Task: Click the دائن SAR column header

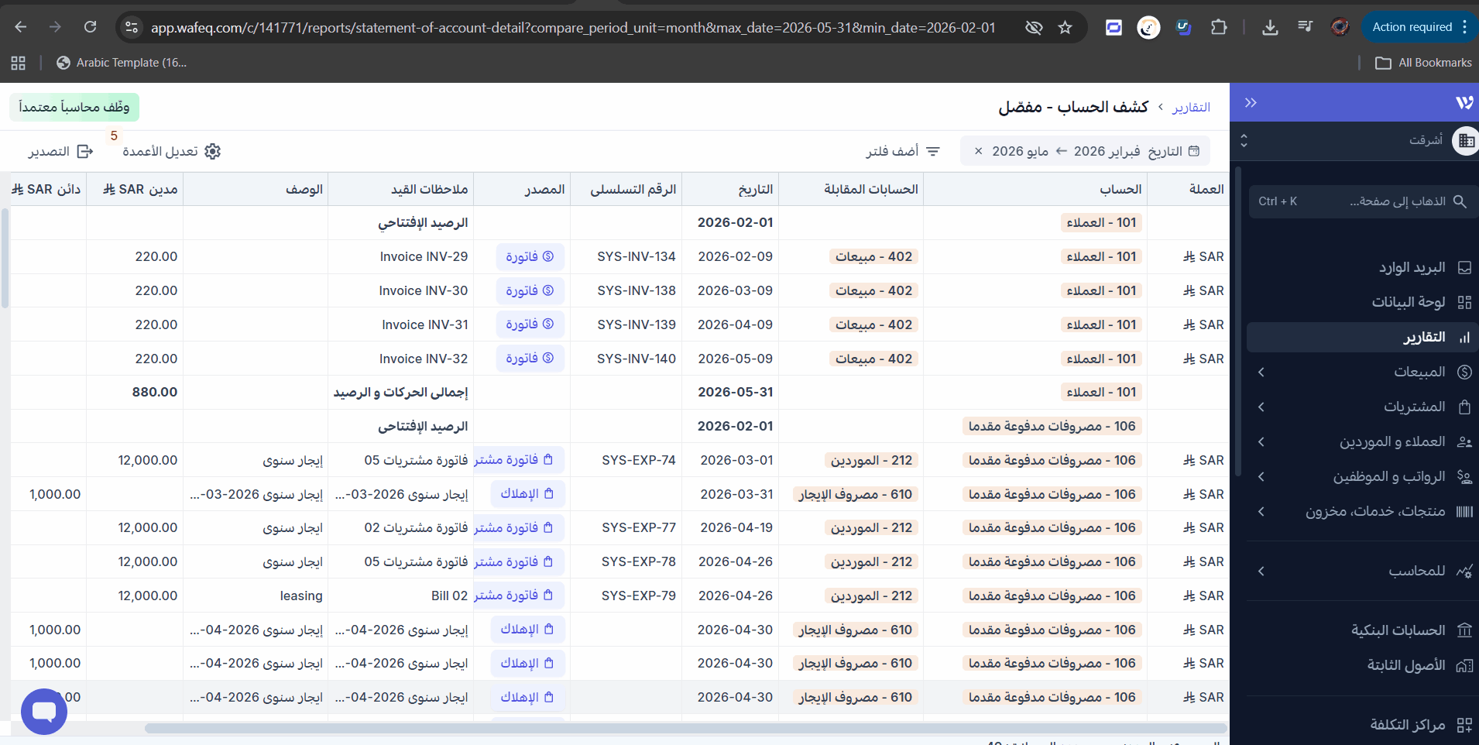Action: (46, 190)
